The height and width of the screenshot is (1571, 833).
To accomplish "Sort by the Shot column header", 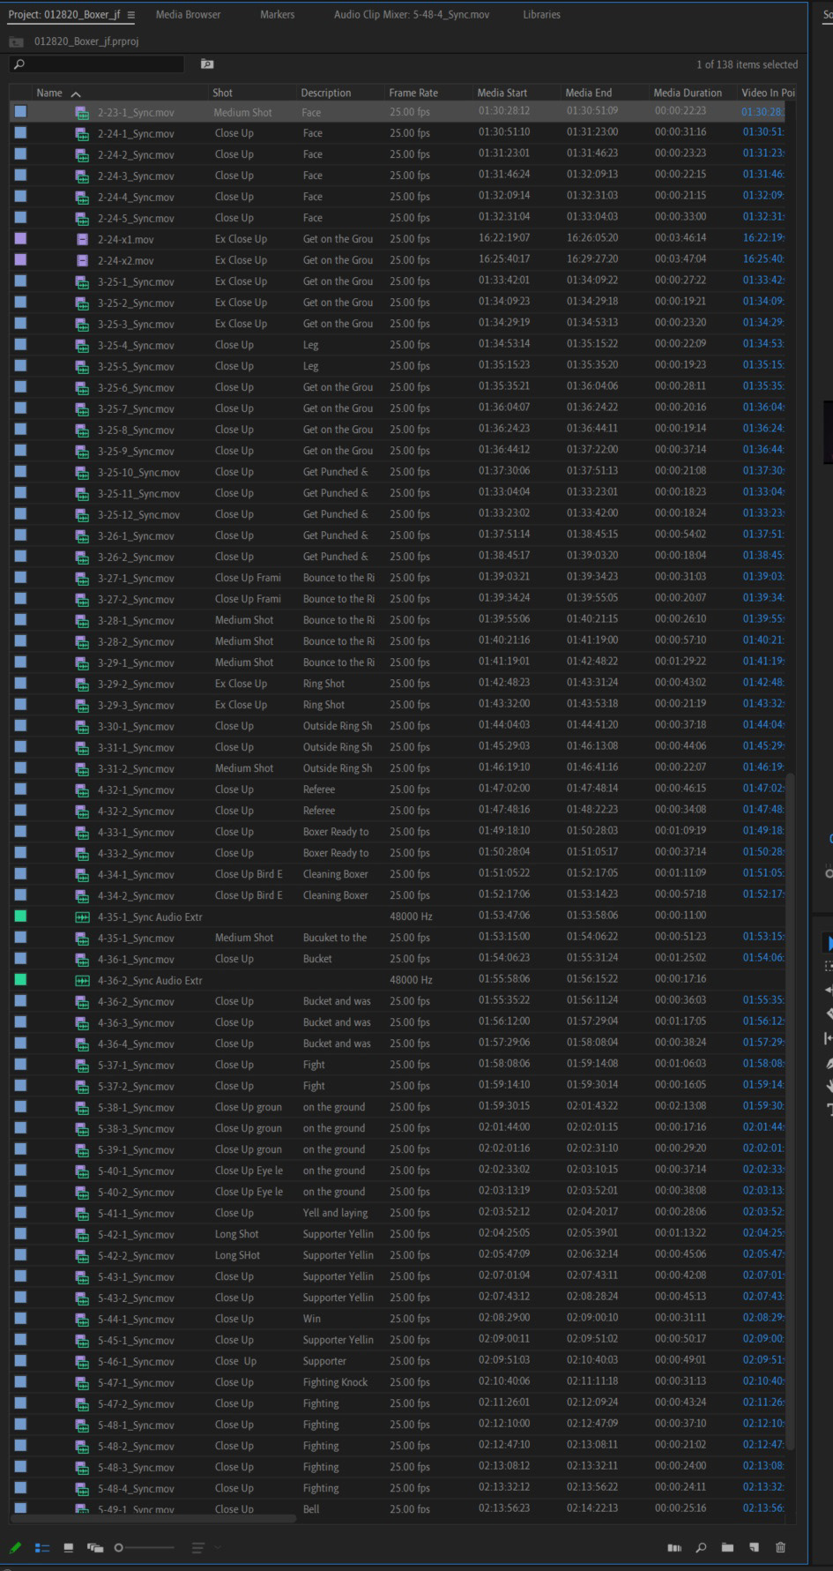I will 222,93.
